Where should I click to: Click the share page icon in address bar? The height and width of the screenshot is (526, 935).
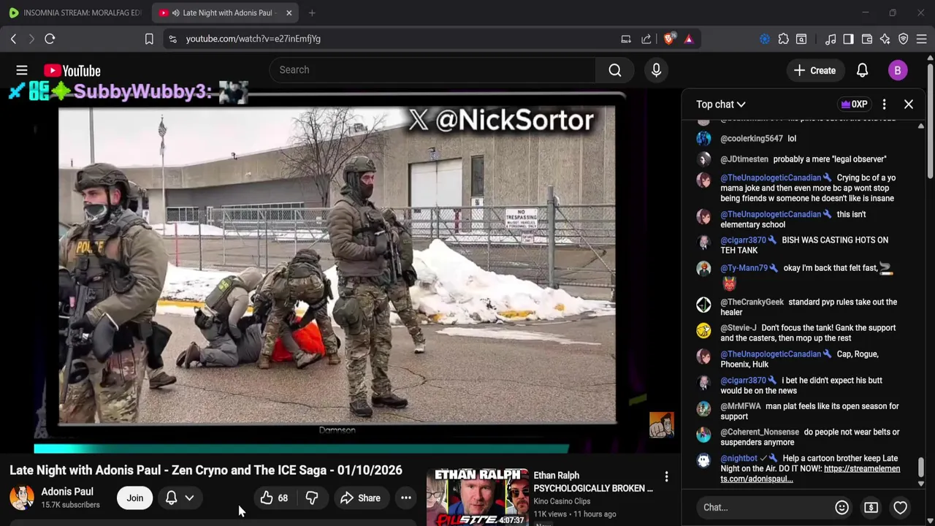pyautogui.click(x=646, y=39)
